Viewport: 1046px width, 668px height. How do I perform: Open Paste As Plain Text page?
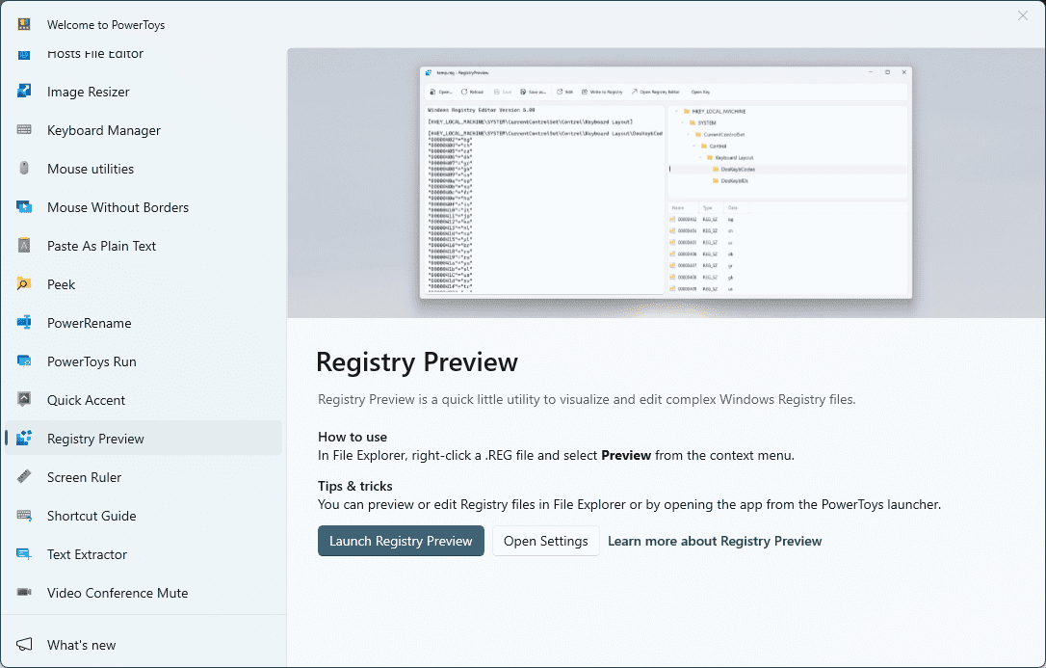143,246
